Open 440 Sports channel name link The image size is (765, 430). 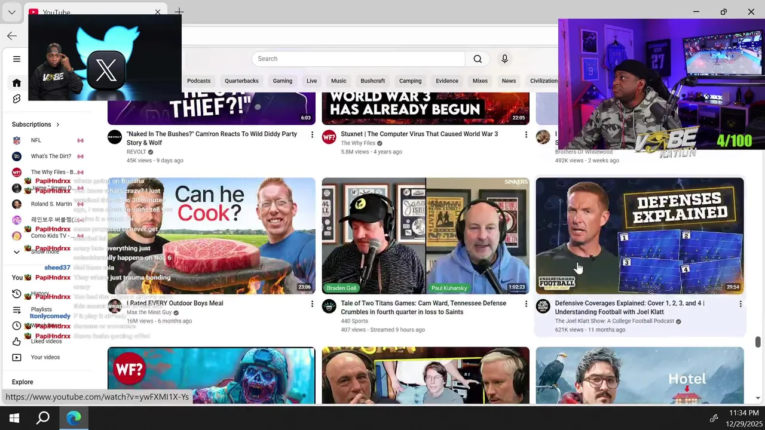click(x=354, y=321)
